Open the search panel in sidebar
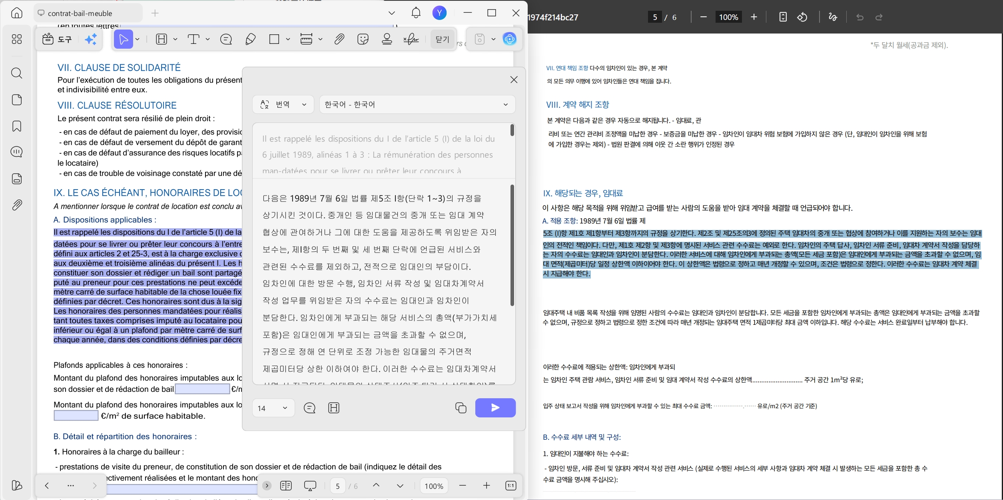This screenshot has width=1003, height=500. (16, 73)
